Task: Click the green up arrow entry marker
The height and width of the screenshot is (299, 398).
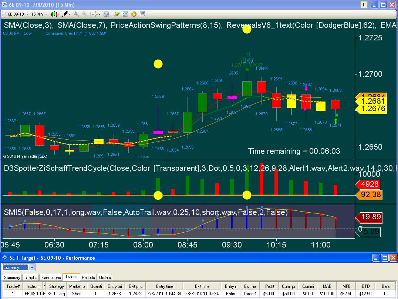Action: click(x=335, y=121)
